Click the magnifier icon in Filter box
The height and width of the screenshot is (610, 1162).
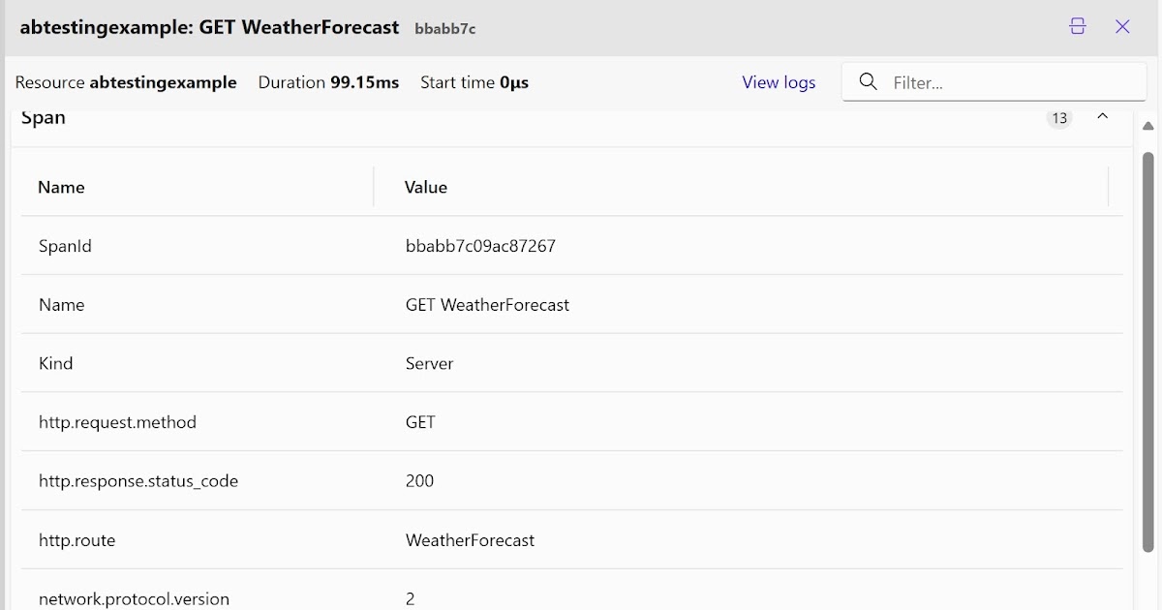pos(869,82)
